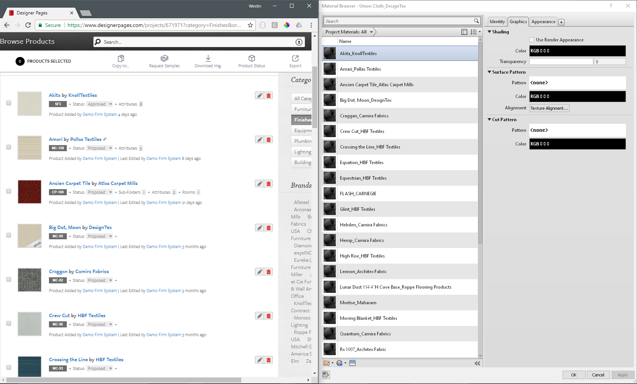Viewport: 637px width, 384px height.
Task: Open Akita status dropdown showing Approved
Action: pos(100,104)
